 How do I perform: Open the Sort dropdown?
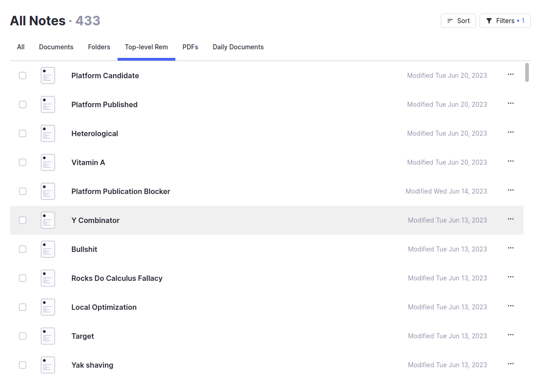pyautogui.click(x=458, y=21)
